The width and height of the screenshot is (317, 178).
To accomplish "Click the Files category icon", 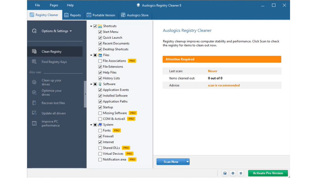I will click(100, 55).
